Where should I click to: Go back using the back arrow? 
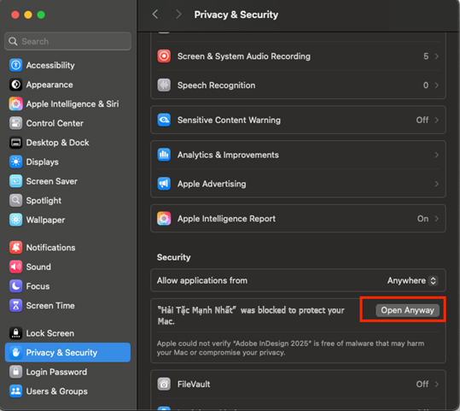155,15
